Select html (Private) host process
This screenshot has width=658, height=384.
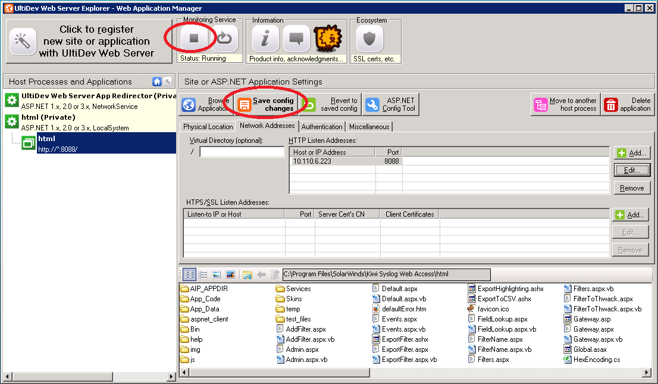(x=90, y=122)
